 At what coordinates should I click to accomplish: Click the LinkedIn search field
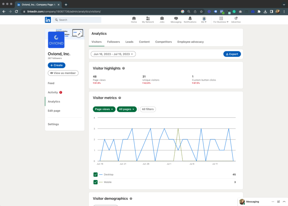77,20
